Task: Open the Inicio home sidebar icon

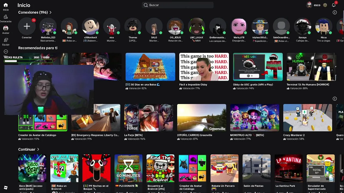Action: click(x=6, y=5)
